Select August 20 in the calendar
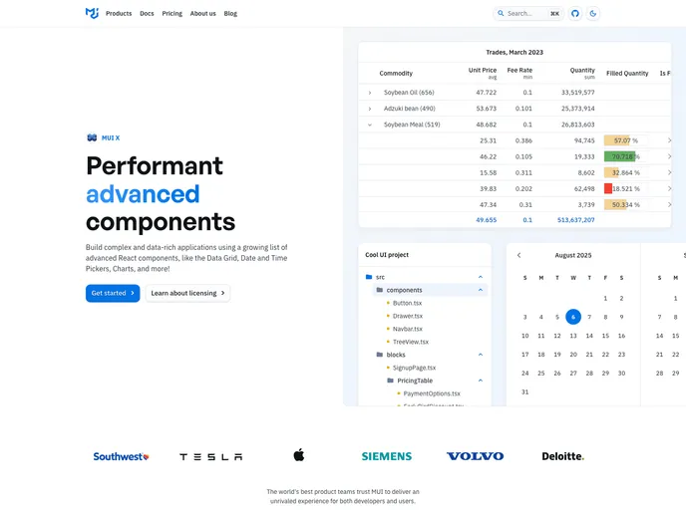Viewport: 686px width, 510px height. [x=573, y=355]
